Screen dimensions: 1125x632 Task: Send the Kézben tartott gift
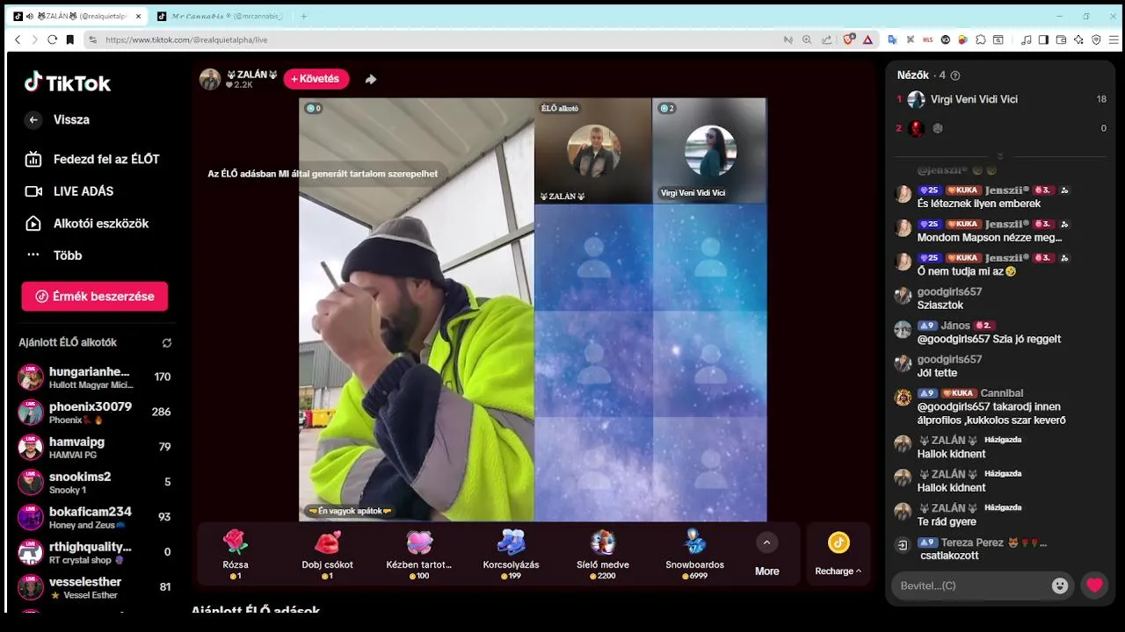coord(419,554)
